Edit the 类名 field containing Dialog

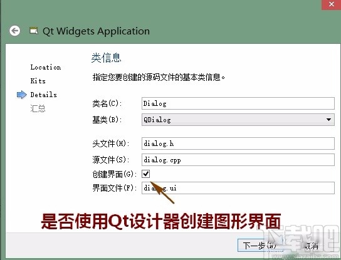(238, 103)
